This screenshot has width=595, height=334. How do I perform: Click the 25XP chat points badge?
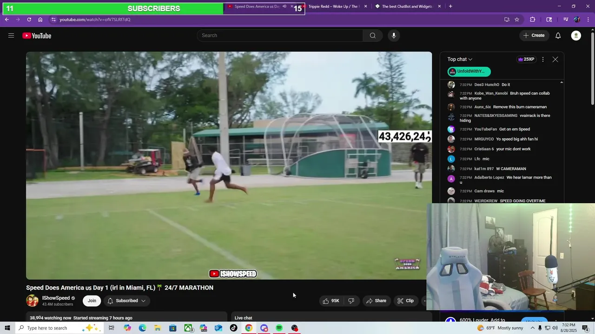526,59
